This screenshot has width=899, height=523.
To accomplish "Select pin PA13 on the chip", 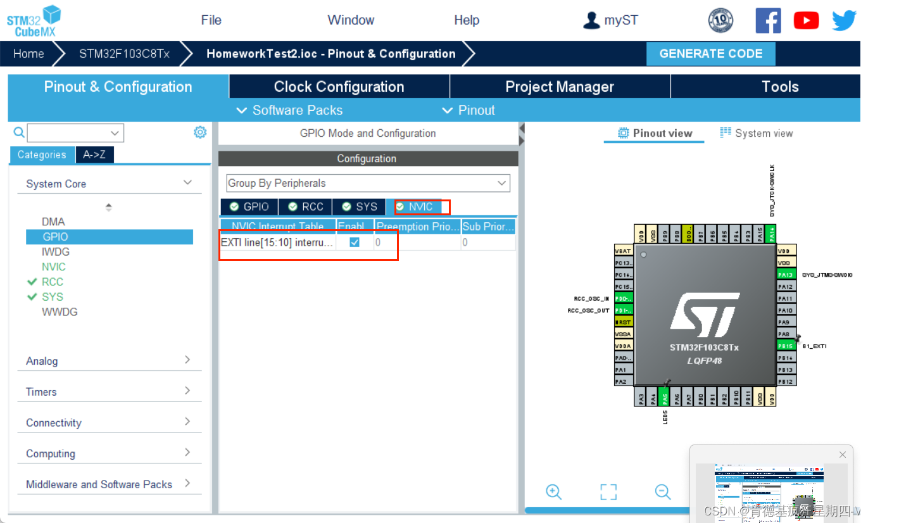I will point(786,274).
